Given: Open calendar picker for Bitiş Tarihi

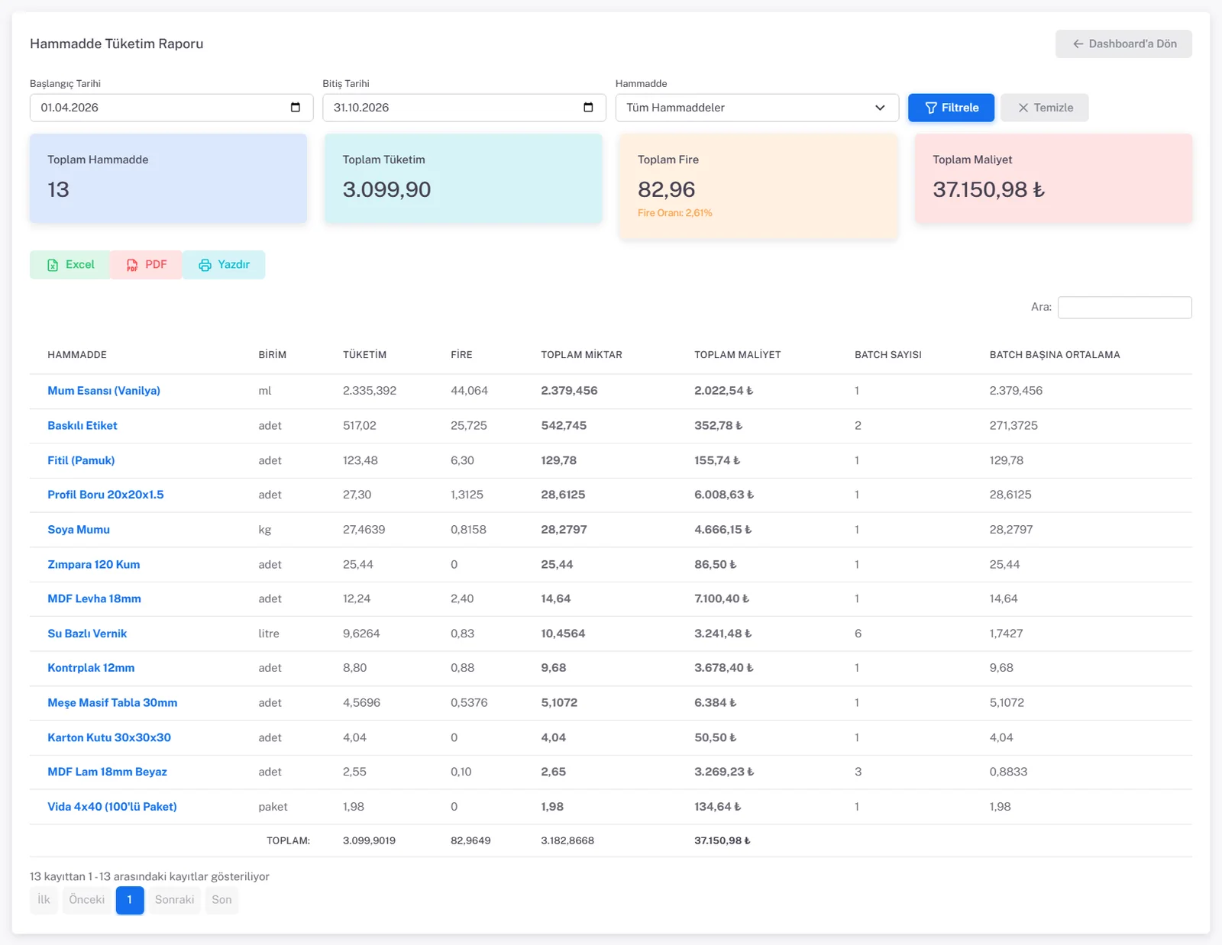Looking at the screenshot, I should click(588, 108).
